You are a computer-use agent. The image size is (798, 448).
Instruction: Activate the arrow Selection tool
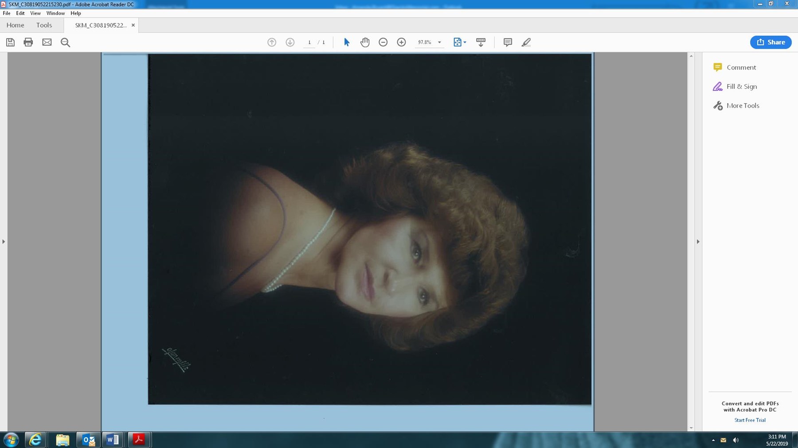(x=347, y=42)
